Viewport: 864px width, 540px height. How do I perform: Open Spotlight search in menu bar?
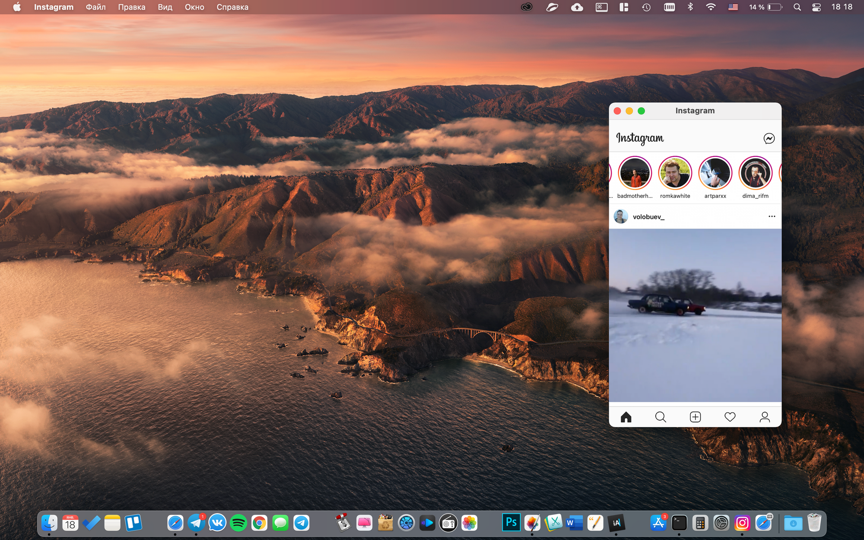point(797,7)
